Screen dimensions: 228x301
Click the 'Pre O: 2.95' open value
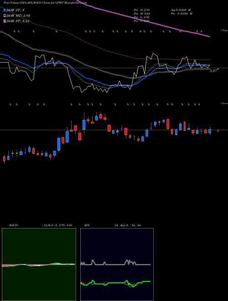click(x=142, y=10)
